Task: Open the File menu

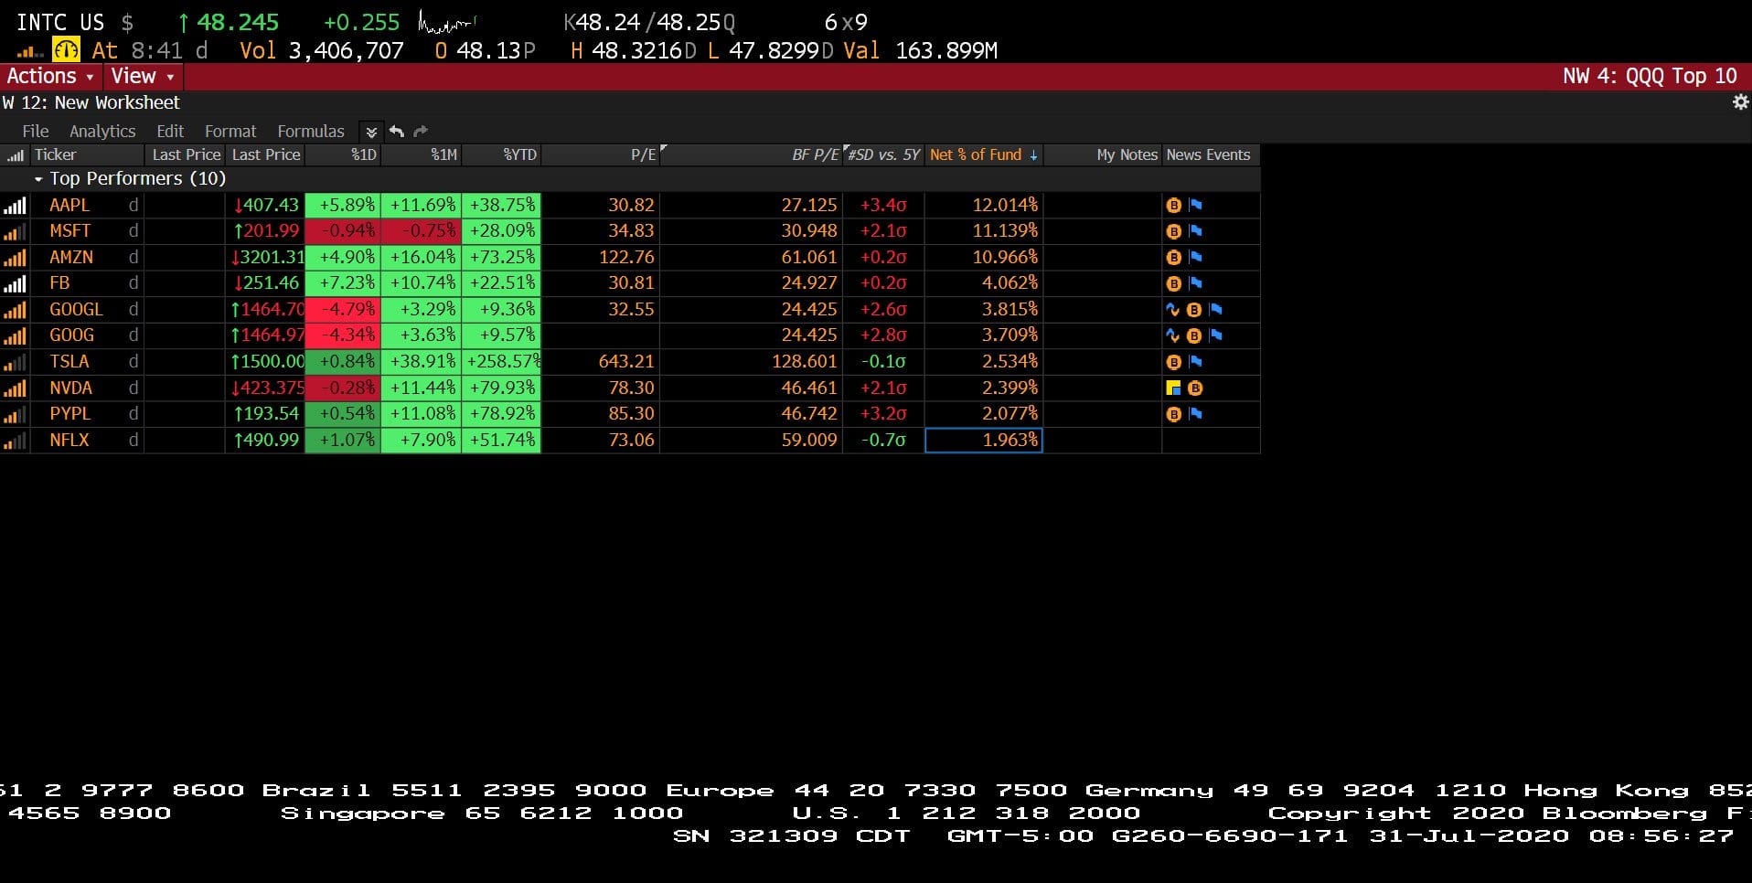Action: pyautogui.click(x=36, y=132)
